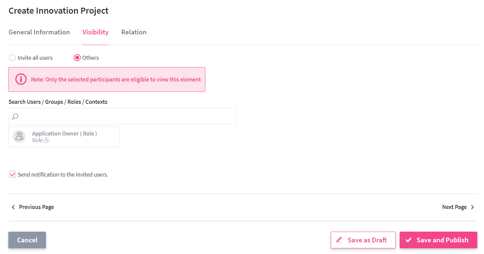The width and height of the screenshot is (484, 254).
Task: Click the Save as Draft button
Action: coord(363,240)
